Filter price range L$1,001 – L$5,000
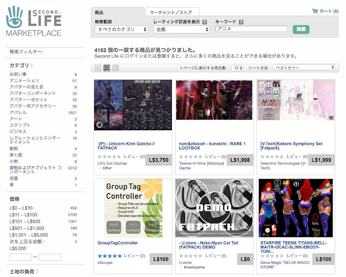 tap(29, 235)
